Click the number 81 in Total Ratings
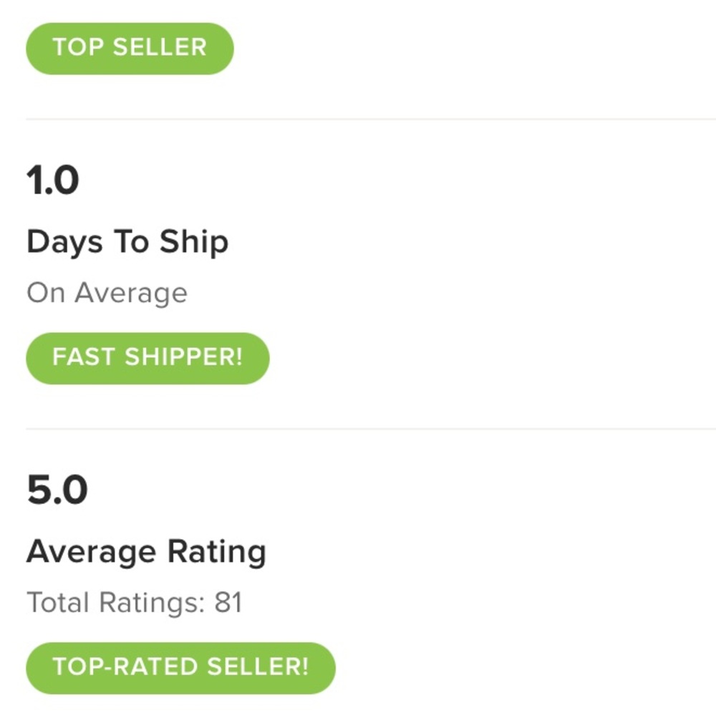This screenshot has height=716, width=716. click(228, 603)
